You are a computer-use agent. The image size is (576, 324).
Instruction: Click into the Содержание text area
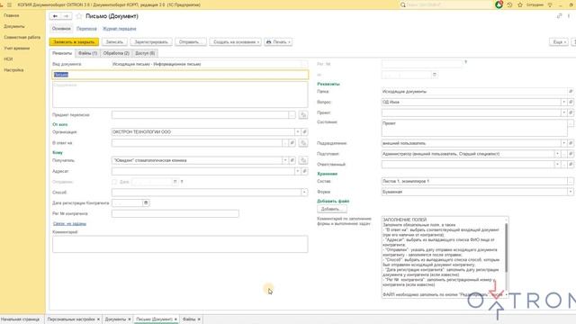pos(180,94)
